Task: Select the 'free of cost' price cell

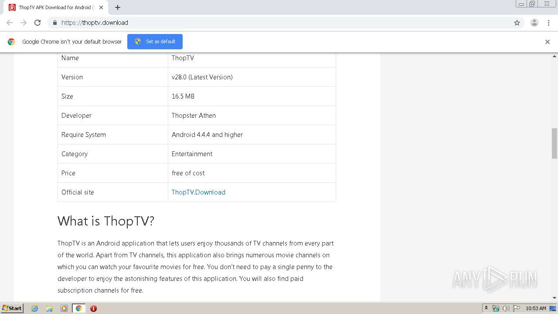Action: click(x=252, y=173)
